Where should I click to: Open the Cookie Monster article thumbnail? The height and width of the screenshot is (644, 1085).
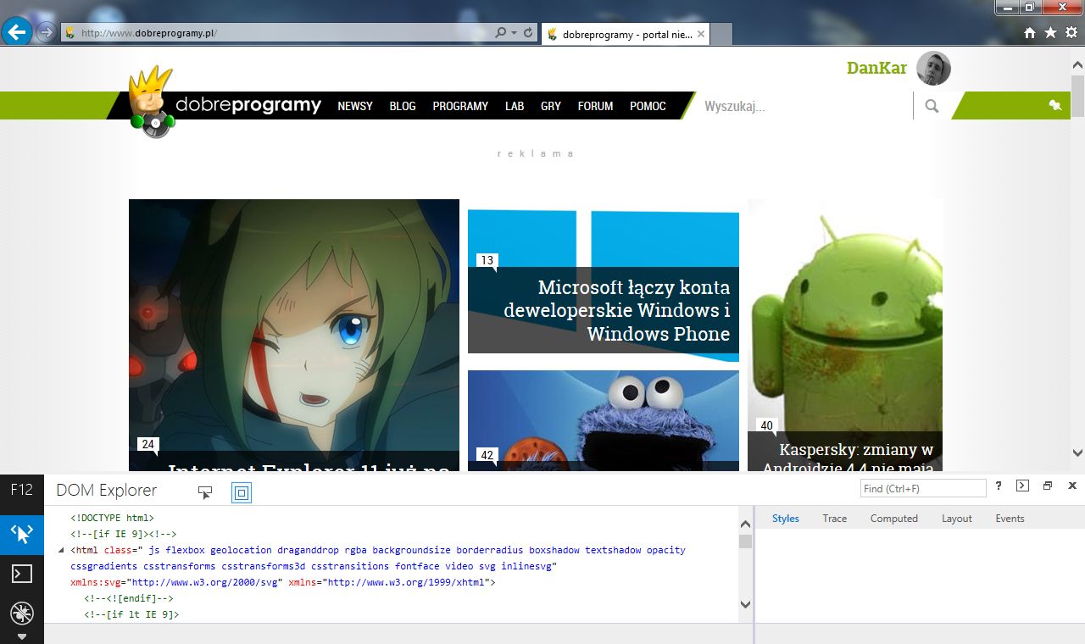click(604, 420)
